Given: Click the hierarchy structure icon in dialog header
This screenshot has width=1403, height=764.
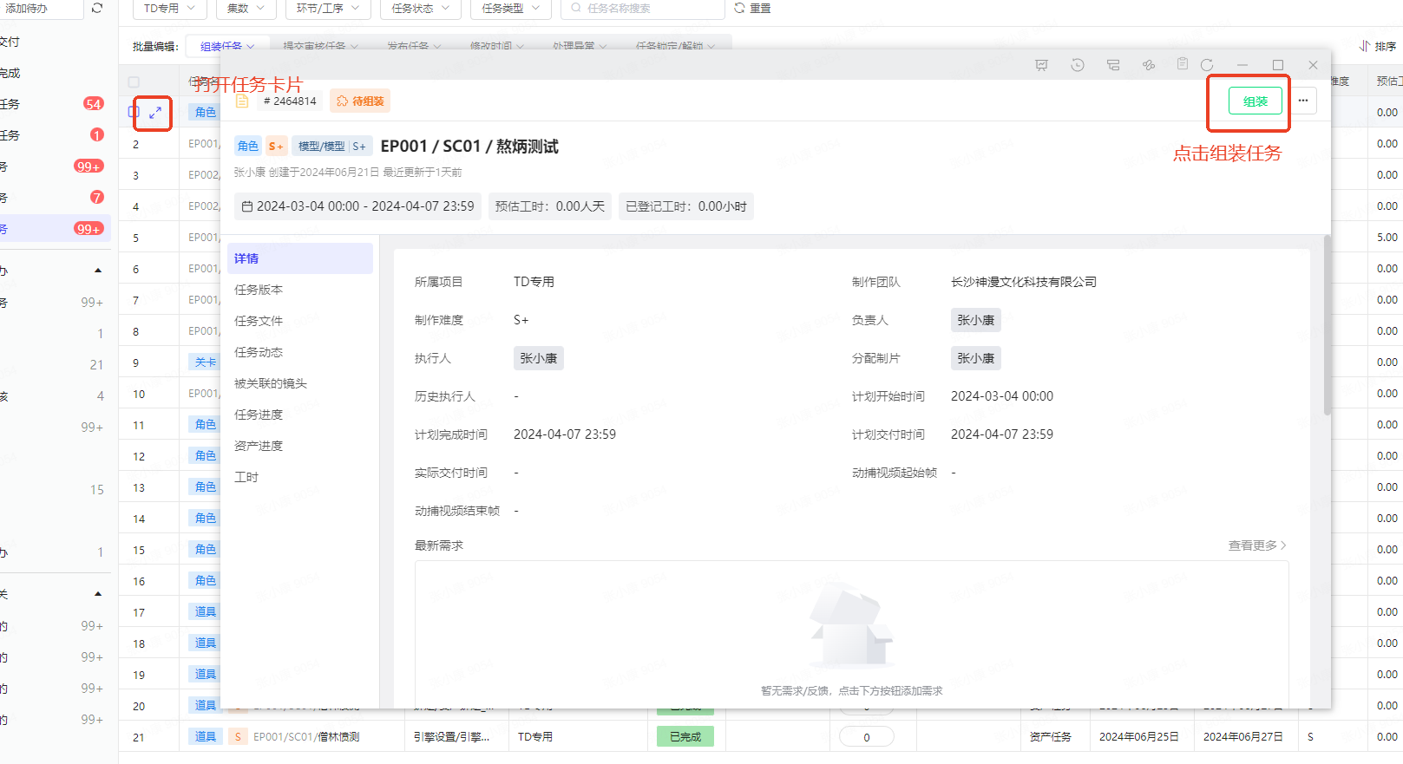Looking at the screenshot, I should 1113,65.
